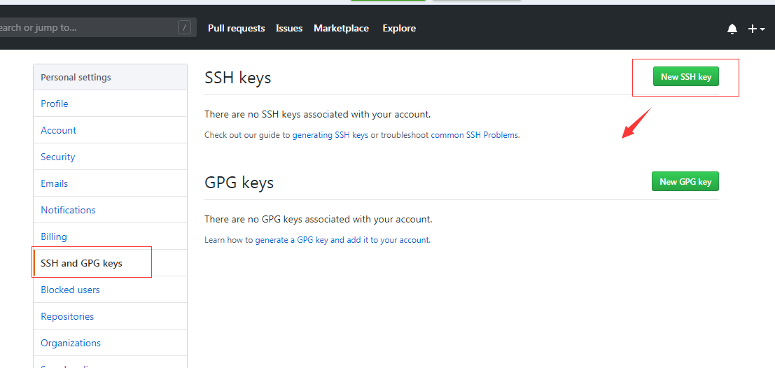Click the New GPG key button

click(x=685, y=182)
